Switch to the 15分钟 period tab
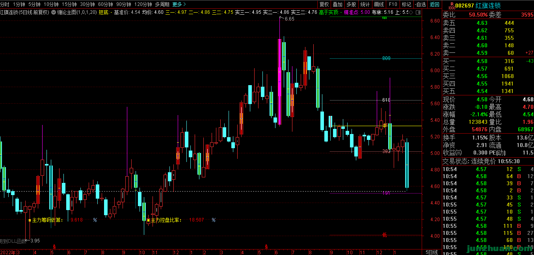This screenshot has width=534, height=255. (69, 4)
